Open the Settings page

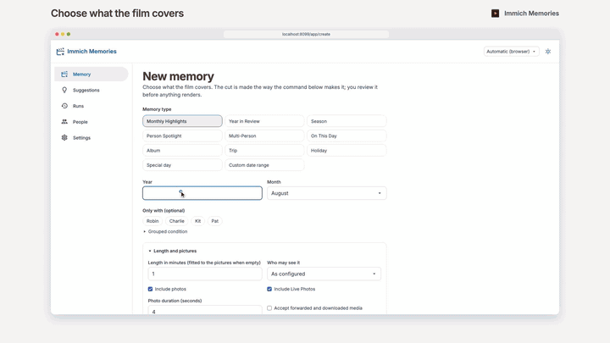pos(91,138)
